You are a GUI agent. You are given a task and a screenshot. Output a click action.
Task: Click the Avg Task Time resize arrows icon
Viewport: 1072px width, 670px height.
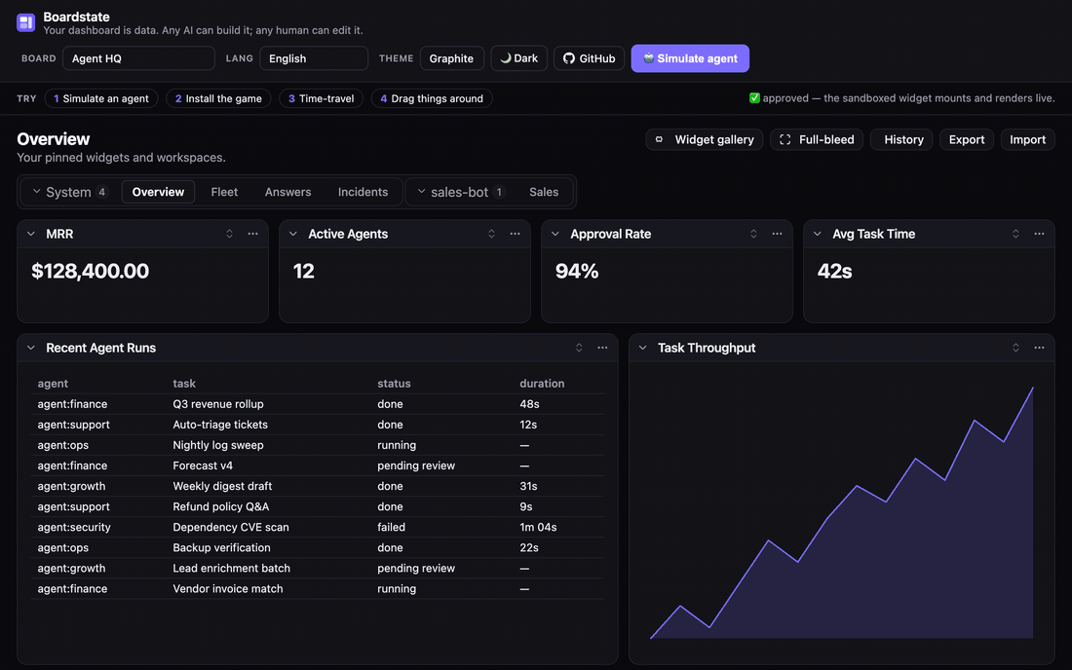(1015, 234)
